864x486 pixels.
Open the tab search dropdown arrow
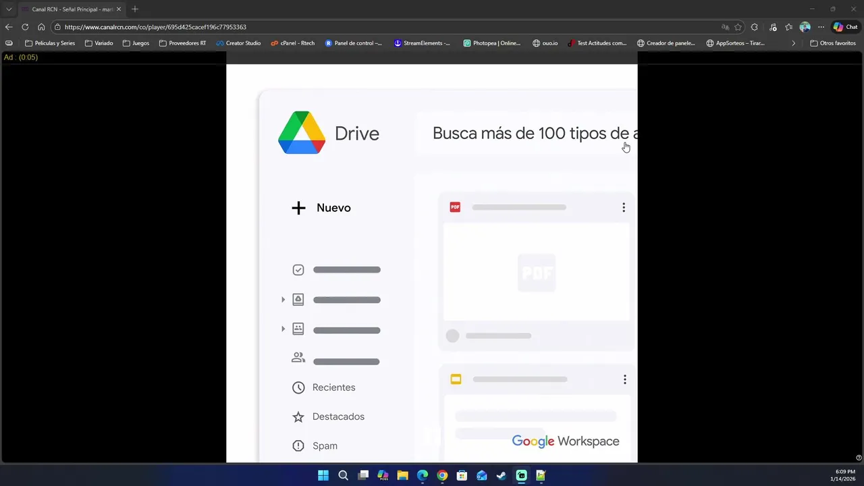pos(9,9)
